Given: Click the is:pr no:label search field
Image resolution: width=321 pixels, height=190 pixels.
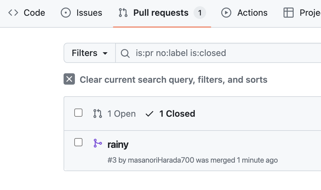Looking at the screenshot, I should tap(218, 53).
